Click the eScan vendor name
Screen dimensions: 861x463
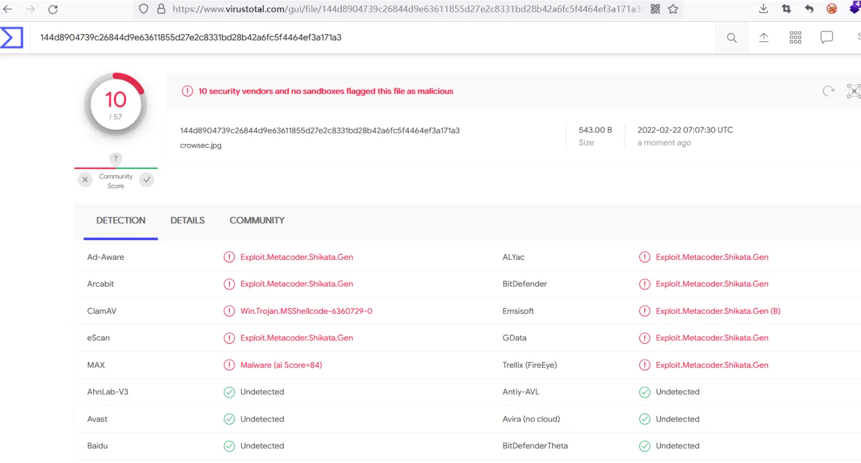point(99,338)
